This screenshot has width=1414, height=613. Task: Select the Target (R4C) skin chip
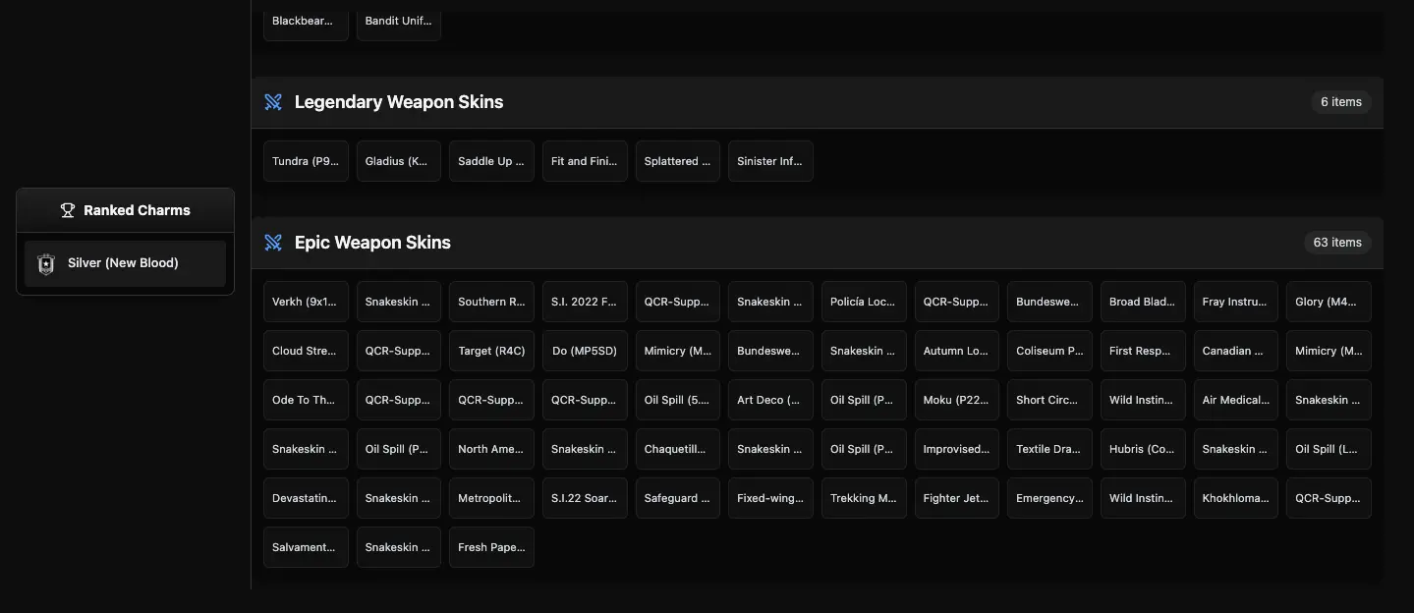coord(491,351)
